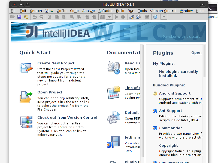
Task: Open the window menu arrow in the title bar
Action: click(202, 5)
